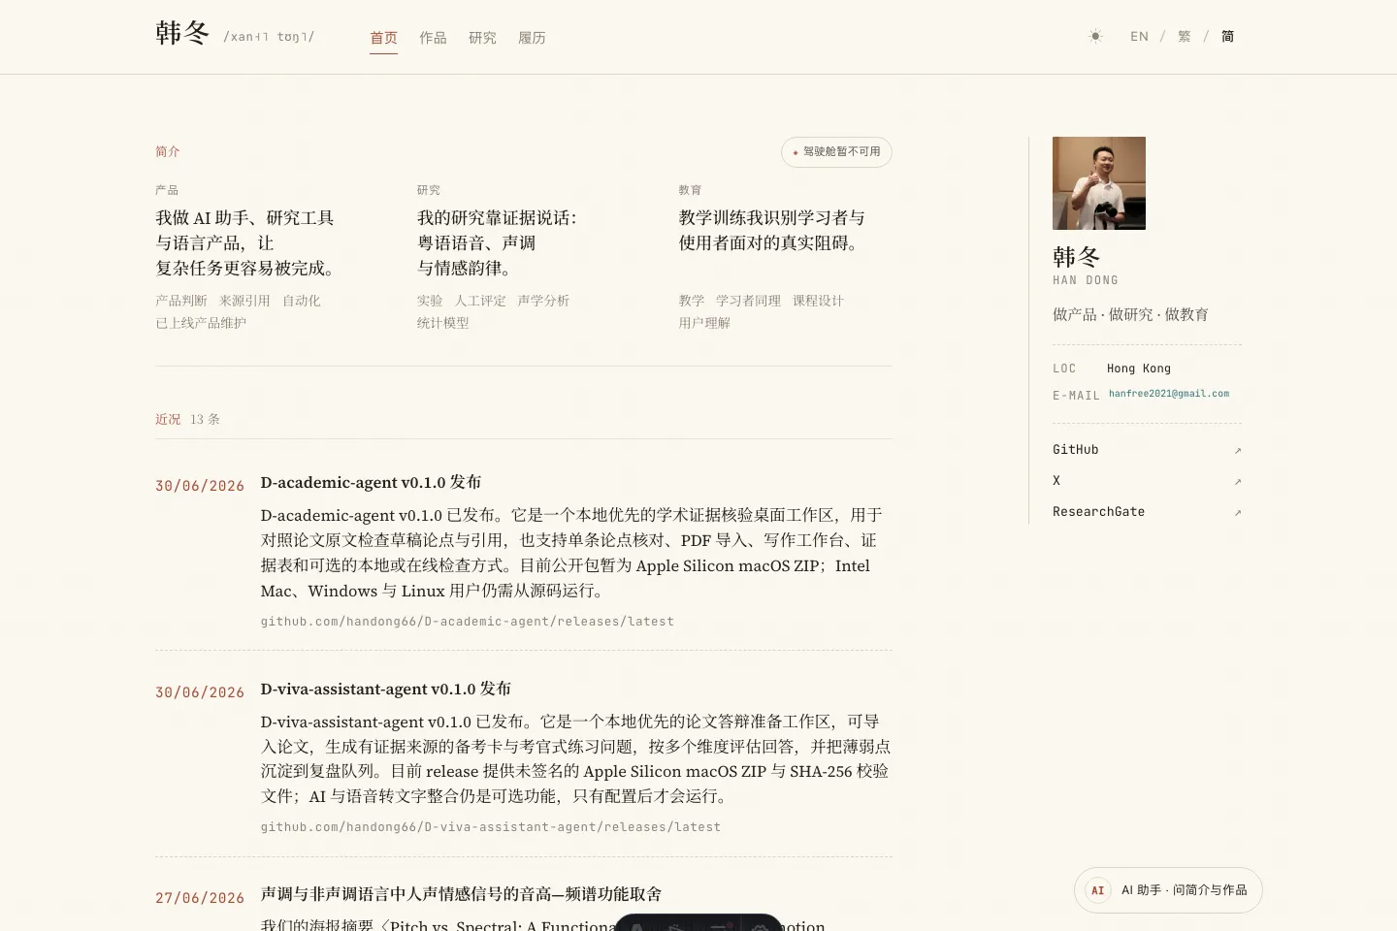Click the round AI badge icon
Viewport: 1397px width, 931px height.
(1098, 890)
